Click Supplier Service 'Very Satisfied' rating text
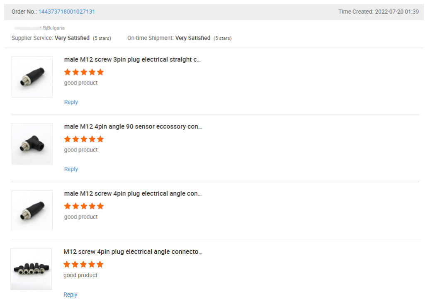The image size is (428, 307). pyautogui.click(x=72, y=38)
